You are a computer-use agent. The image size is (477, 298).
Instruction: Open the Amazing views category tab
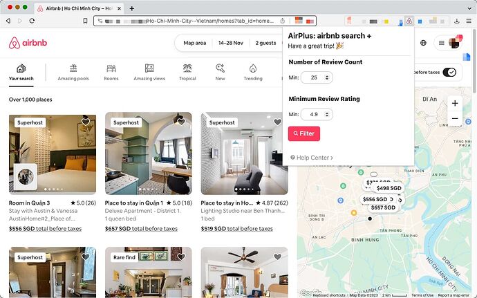[149, 73]
